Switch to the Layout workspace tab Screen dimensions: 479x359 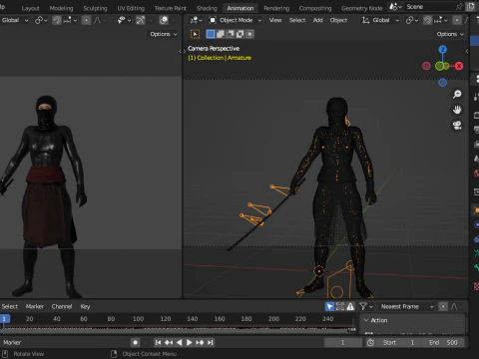pyautogui.click(x=30, y=8)
